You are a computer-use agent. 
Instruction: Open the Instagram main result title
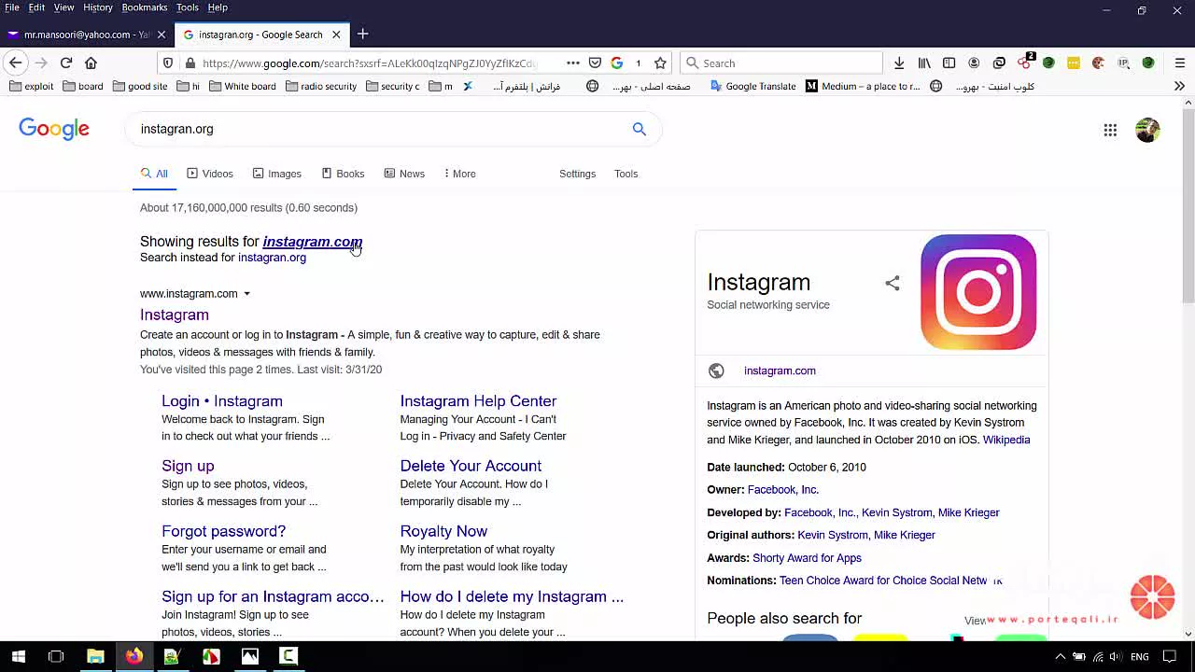(x=175, y=315)
